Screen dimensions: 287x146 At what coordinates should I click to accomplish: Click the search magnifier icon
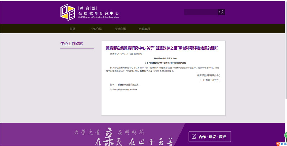(222, 12)
